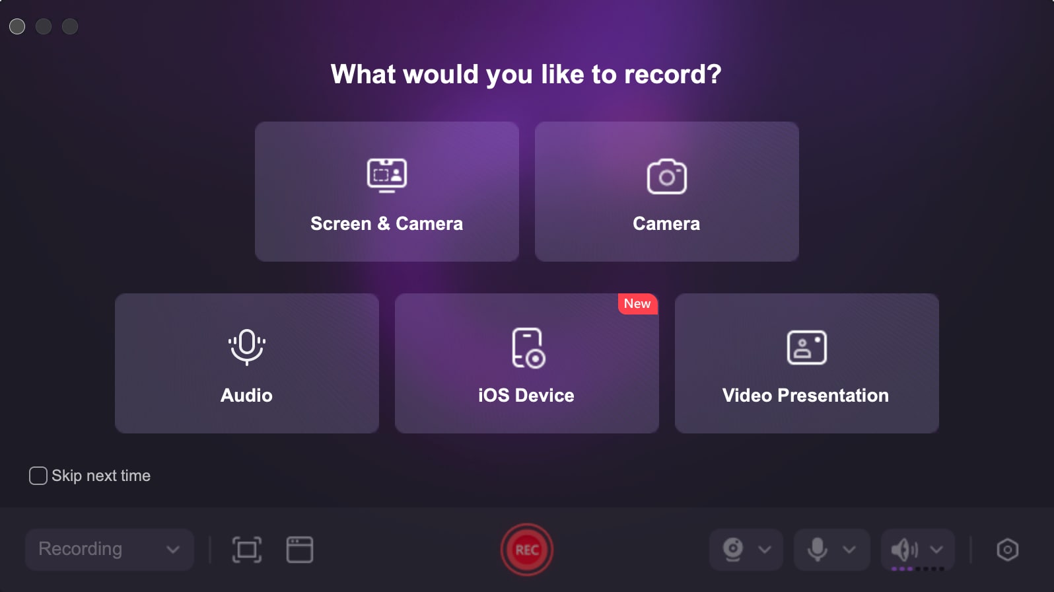Image resolution: width=1054 pixels, height=592 pixels.
Task: Choose the Video Presentation mode
Action: (807, 363)
